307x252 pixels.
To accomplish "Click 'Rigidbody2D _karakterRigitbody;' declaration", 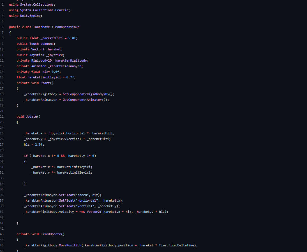I will pos(60,60).
